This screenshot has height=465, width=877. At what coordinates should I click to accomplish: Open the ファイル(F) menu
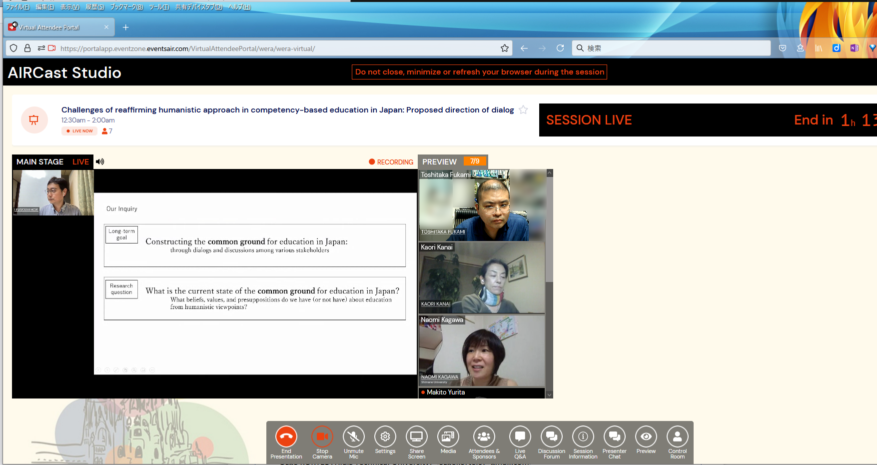click(17, 7)
